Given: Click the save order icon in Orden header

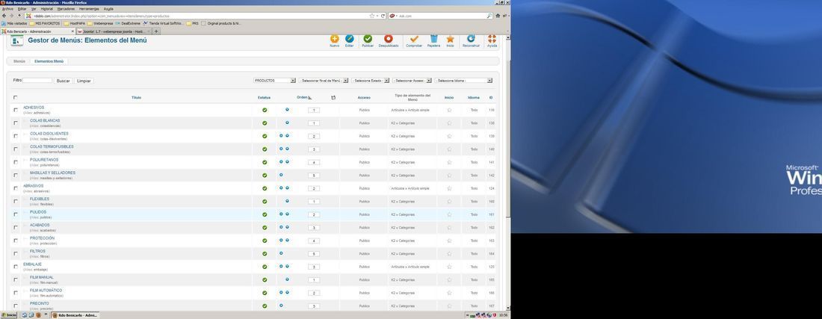Looking at the screenshot, I should 333,97.
